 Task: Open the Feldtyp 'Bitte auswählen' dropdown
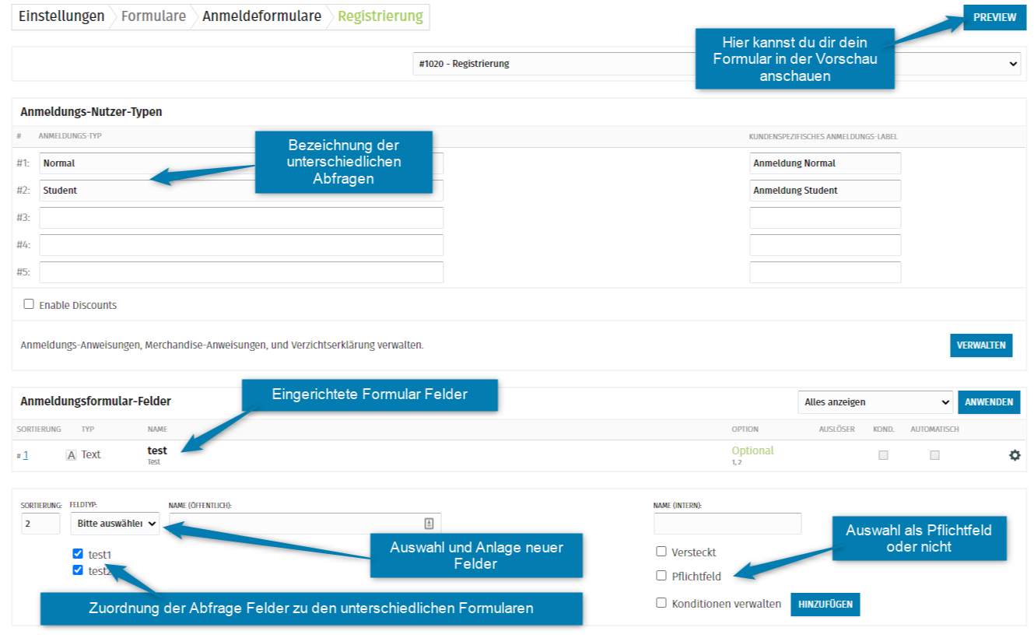114,524
